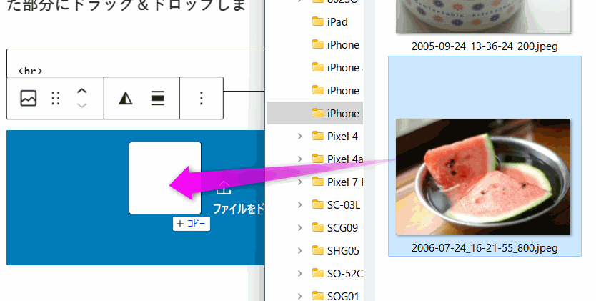This screenshot has width=596, height=301.
Task: Expand the SC-03L folder
Action: (x=301, y=204)
